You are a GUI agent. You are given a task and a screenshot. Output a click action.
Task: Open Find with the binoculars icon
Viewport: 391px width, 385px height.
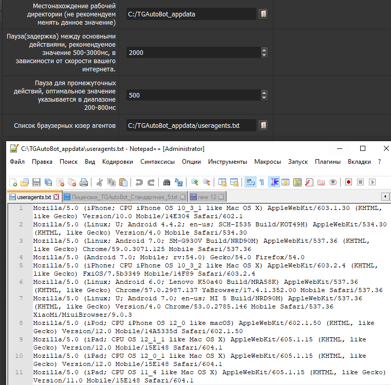coord(166,182)
